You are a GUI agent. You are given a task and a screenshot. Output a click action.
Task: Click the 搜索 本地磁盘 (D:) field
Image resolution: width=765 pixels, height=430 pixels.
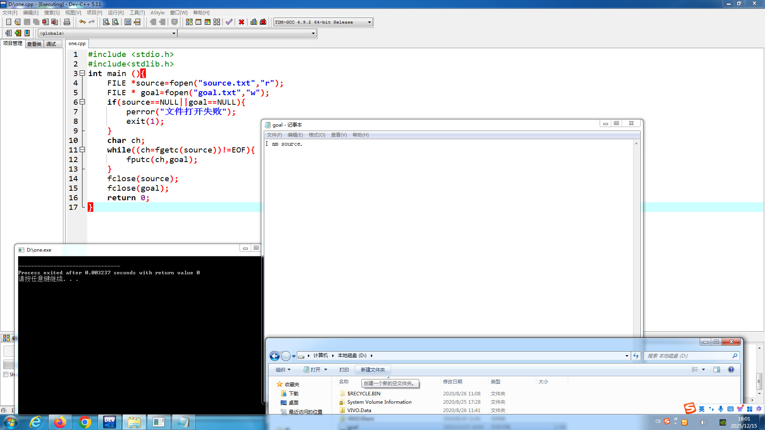(688, 356)
